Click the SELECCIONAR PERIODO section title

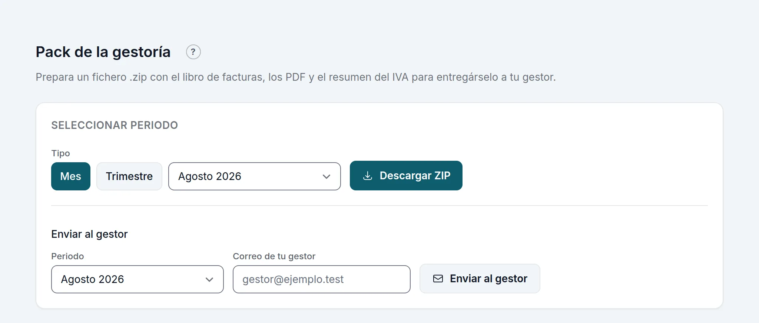115,125
